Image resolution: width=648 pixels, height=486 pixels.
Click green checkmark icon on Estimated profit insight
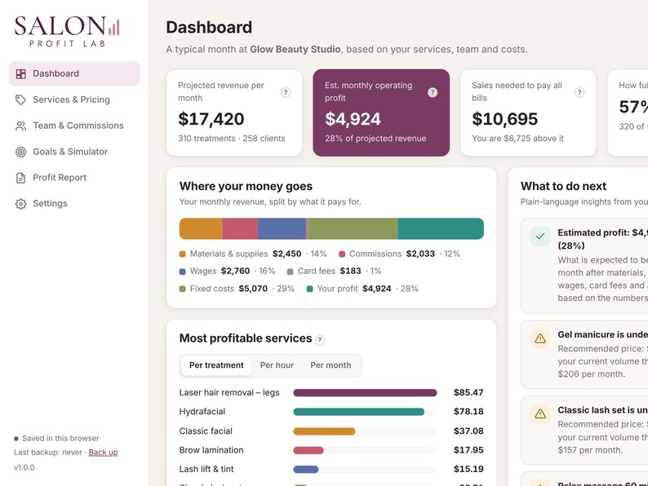tap(540, 236)
